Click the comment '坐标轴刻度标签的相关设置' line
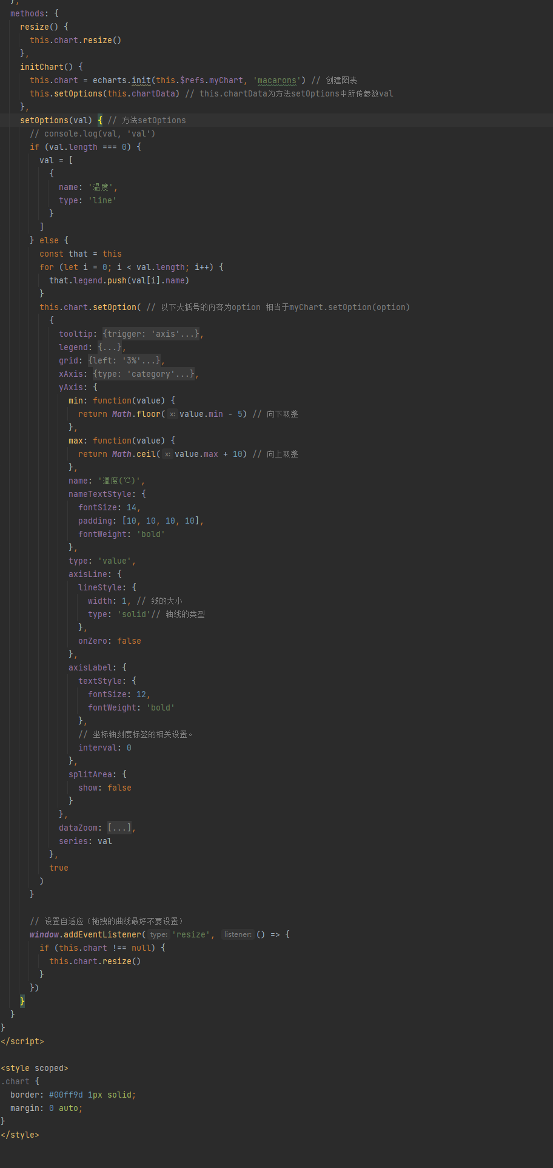 136,734
